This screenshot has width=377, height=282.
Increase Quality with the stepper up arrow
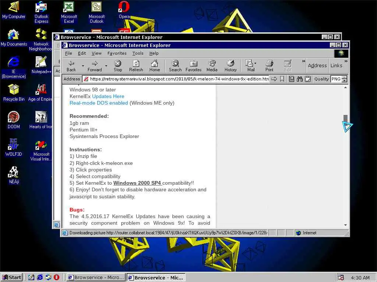coord(345,77)
